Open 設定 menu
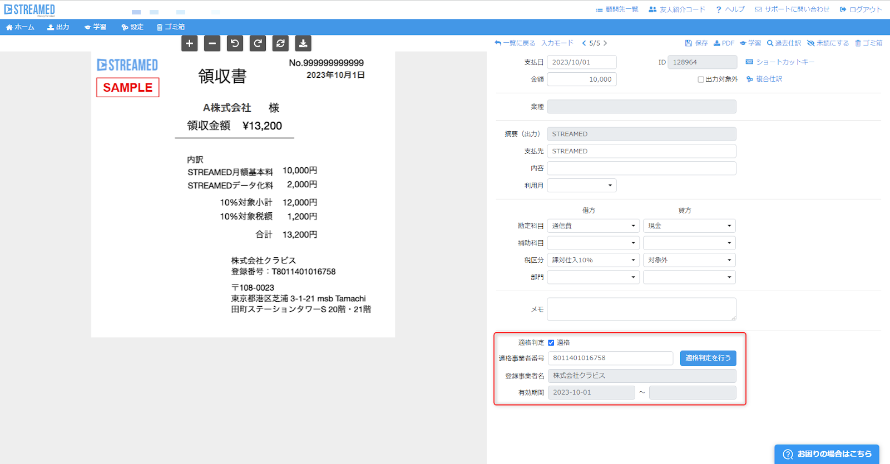This screenshot has width=890, height=464. point(132,27)
